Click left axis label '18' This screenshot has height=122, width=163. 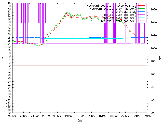(x=9, y=38)
